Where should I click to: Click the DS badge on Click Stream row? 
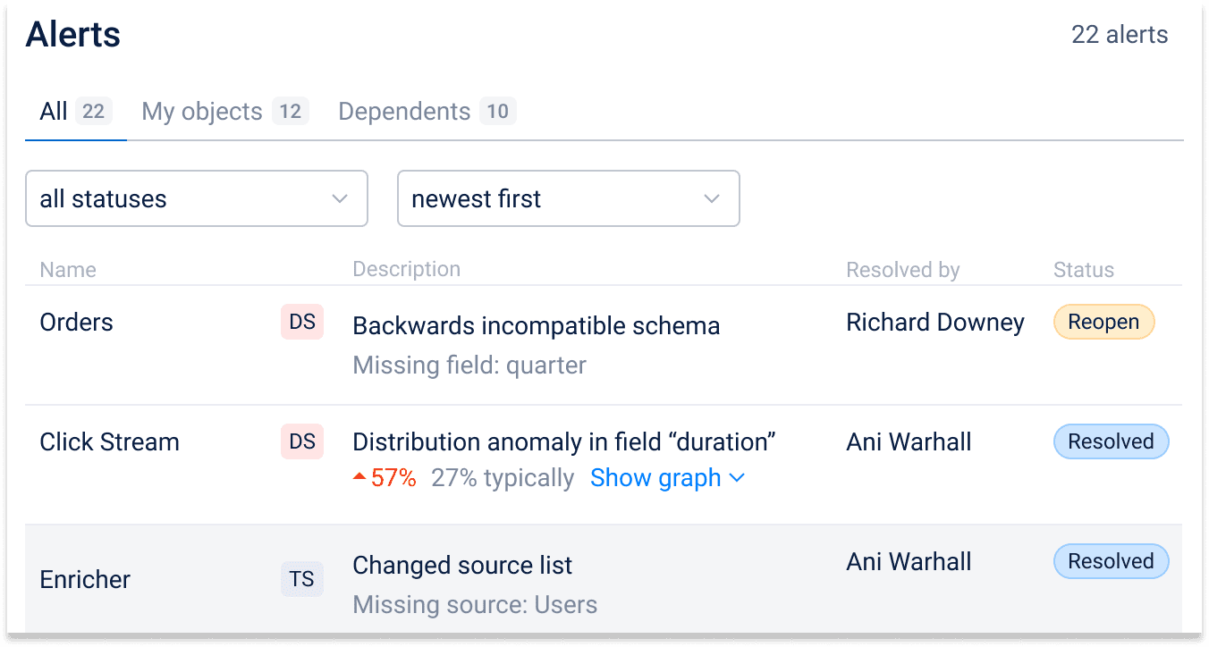coord(302,441)
